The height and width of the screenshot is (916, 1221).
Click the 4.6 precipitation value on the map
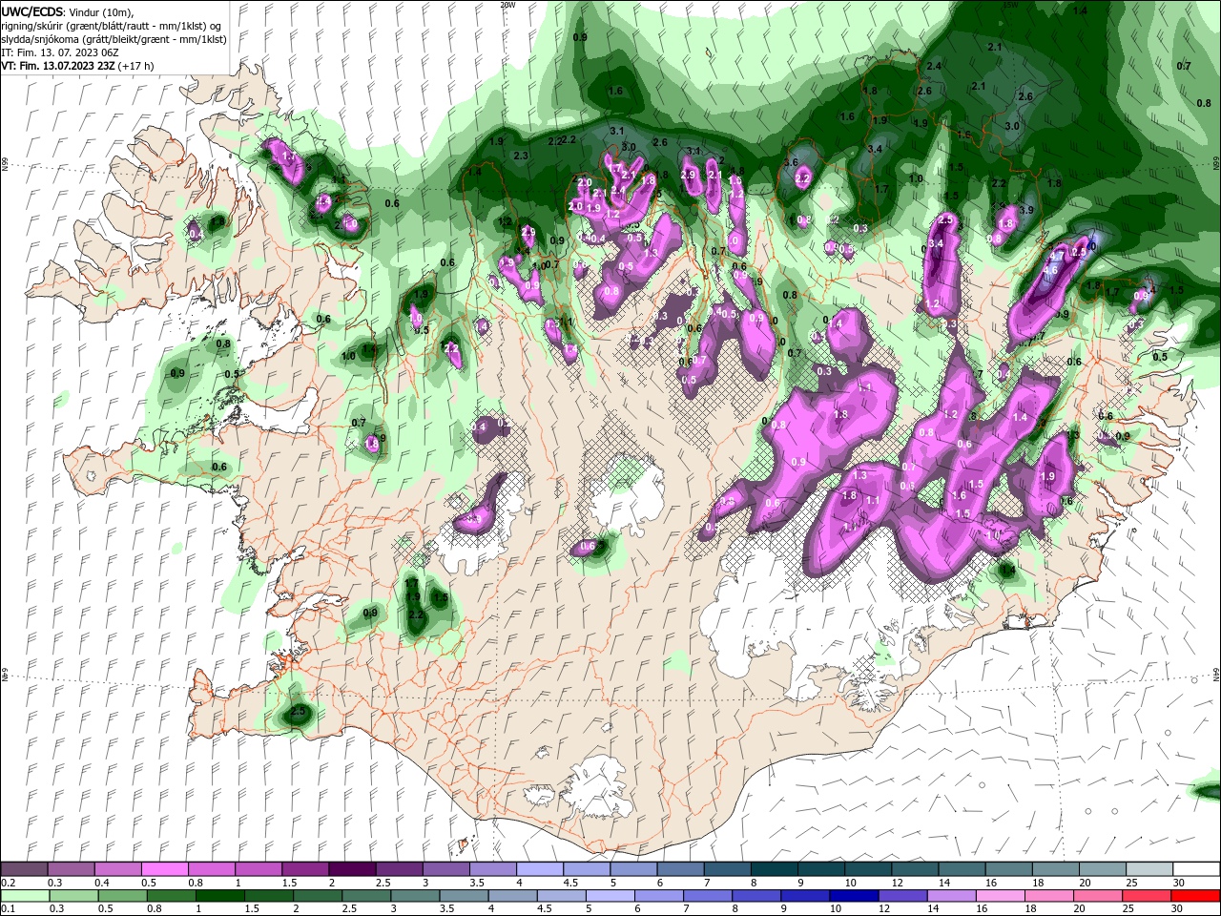1050,270
